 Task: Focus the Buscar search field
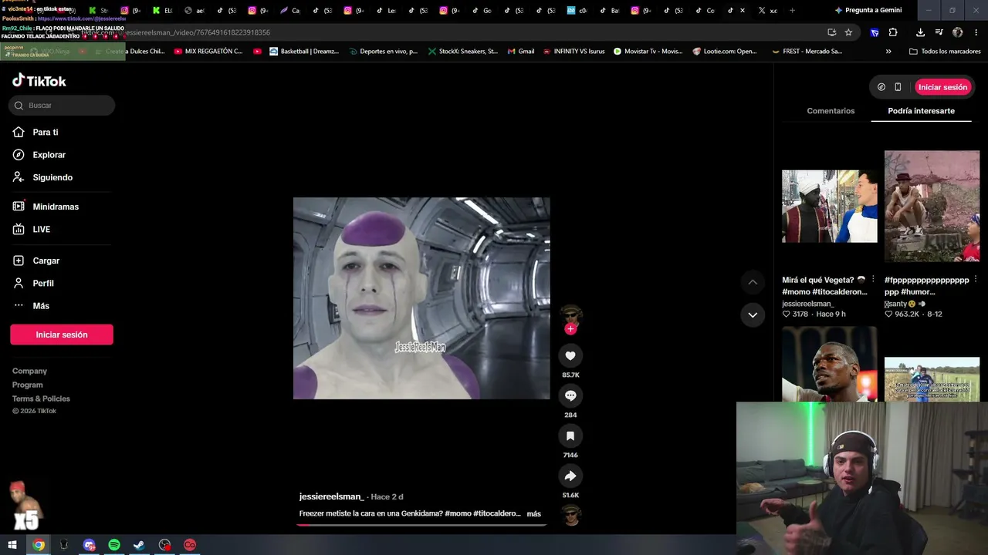(62, 106)
